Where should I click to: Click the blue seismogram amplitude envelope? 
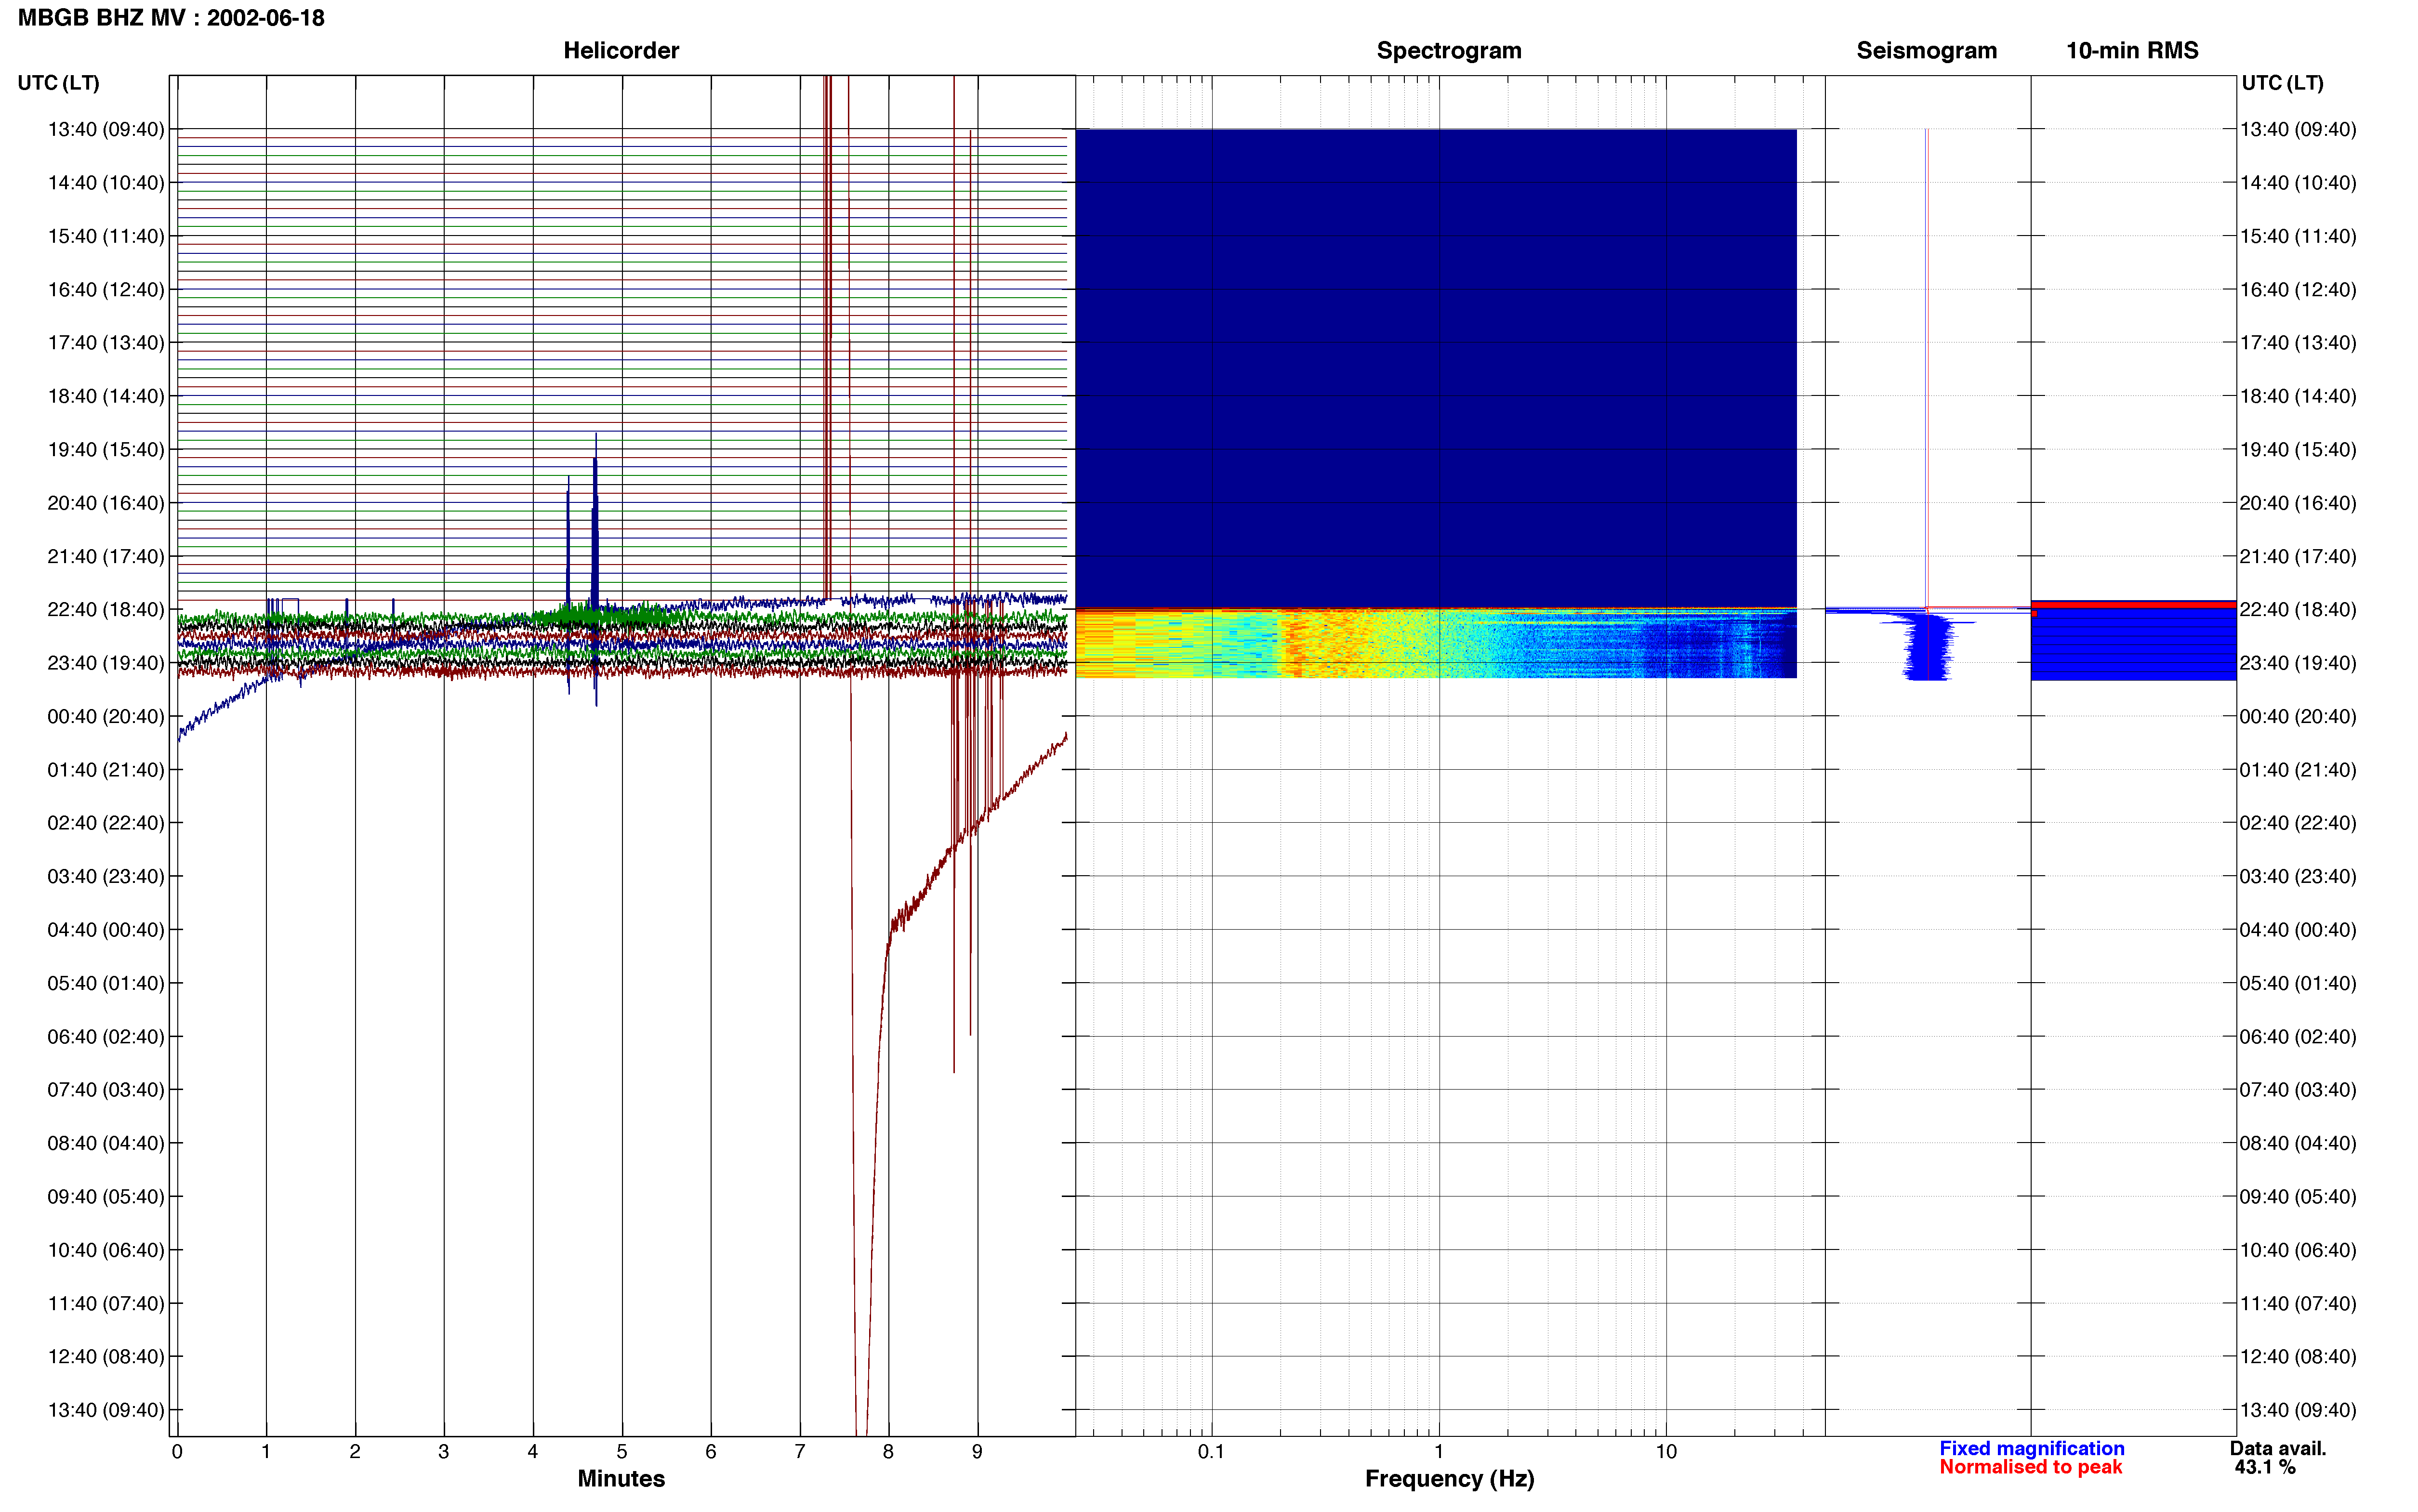(x=1927, y=647)
